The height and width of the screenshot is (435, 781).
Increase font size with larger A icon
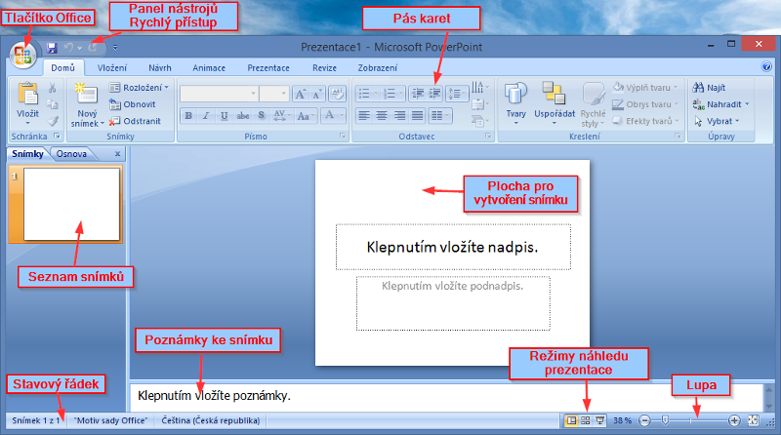(301, 94)
